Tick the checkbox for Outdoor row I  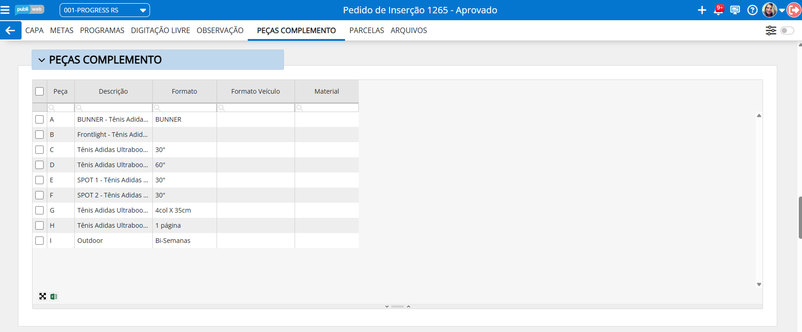(x=39, y=241)
